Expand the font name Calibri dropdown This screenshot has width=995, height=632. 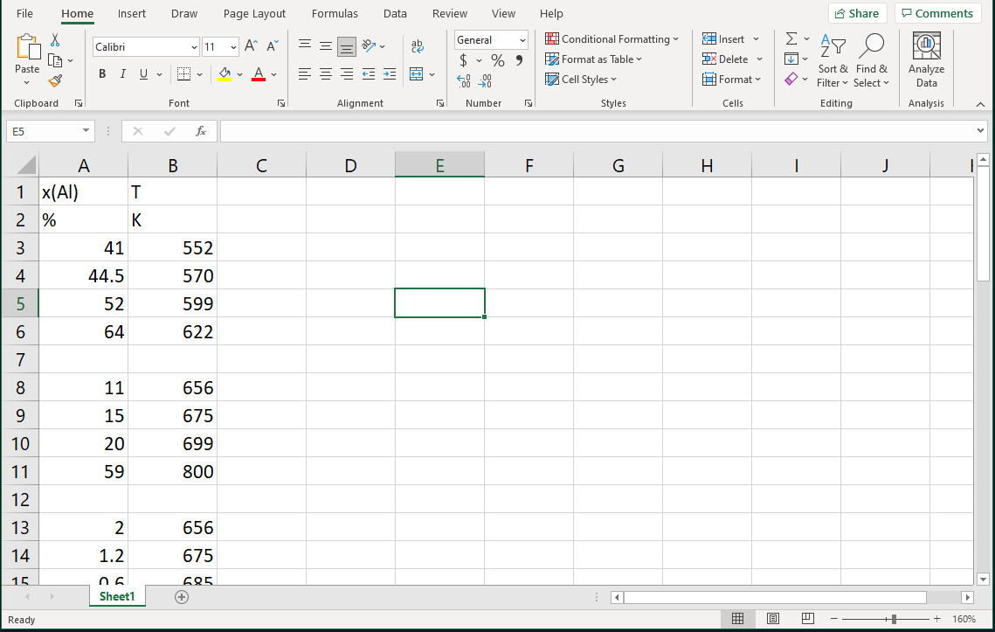click(x=194, y=47)
